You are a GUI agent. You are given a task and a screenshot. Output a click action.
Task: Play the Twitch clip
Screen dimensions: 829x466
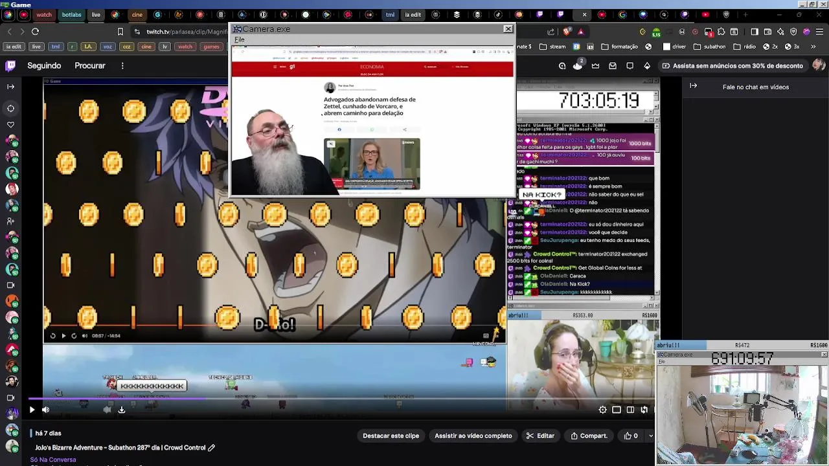click(x=32, y=410)
